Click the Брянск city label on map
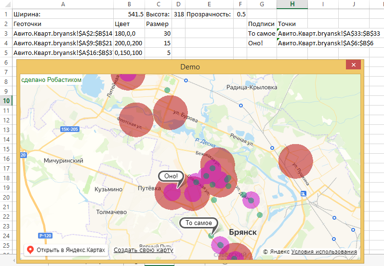This screenshot has height=266, width=384. (x=243, y=232)
